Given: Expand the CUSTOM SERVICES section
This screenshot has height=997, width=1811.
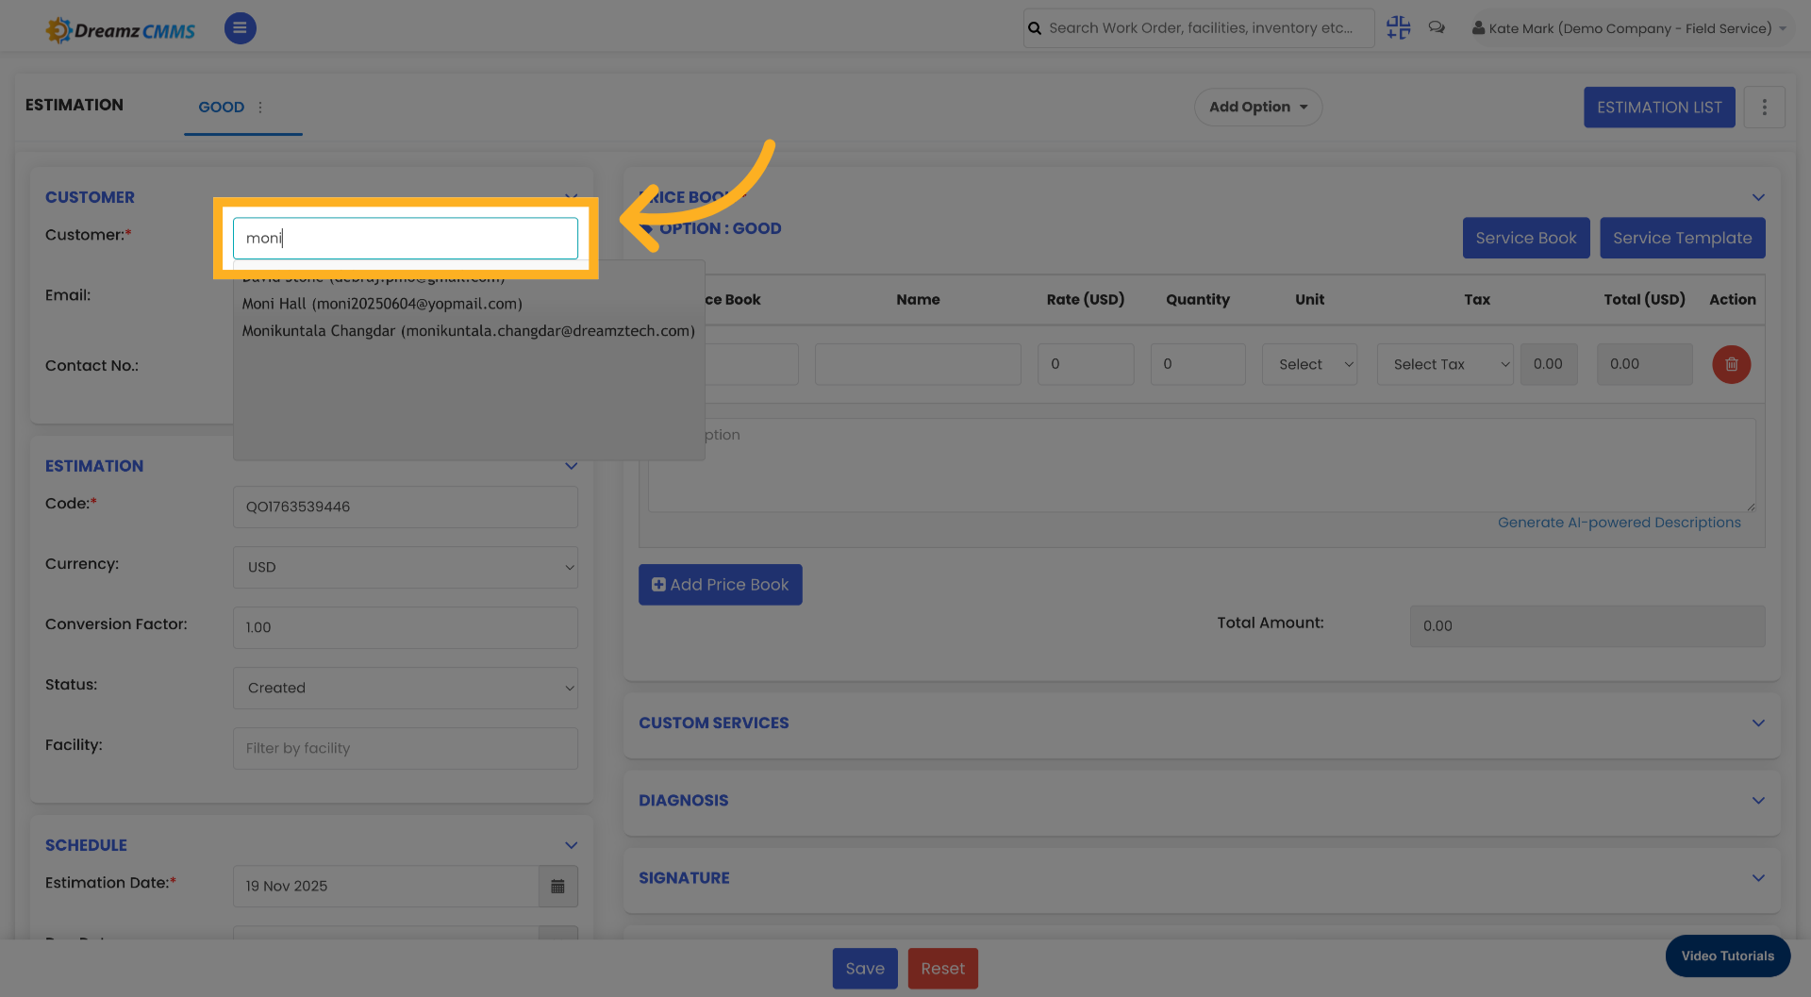Looking at the screenshot, I should [1758, 723].
